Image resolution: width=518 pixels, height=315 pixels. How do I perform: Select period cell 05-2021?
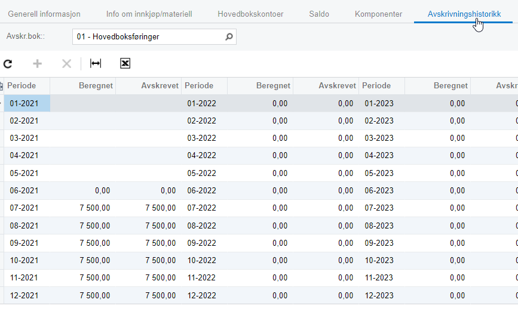pos(27,173)
